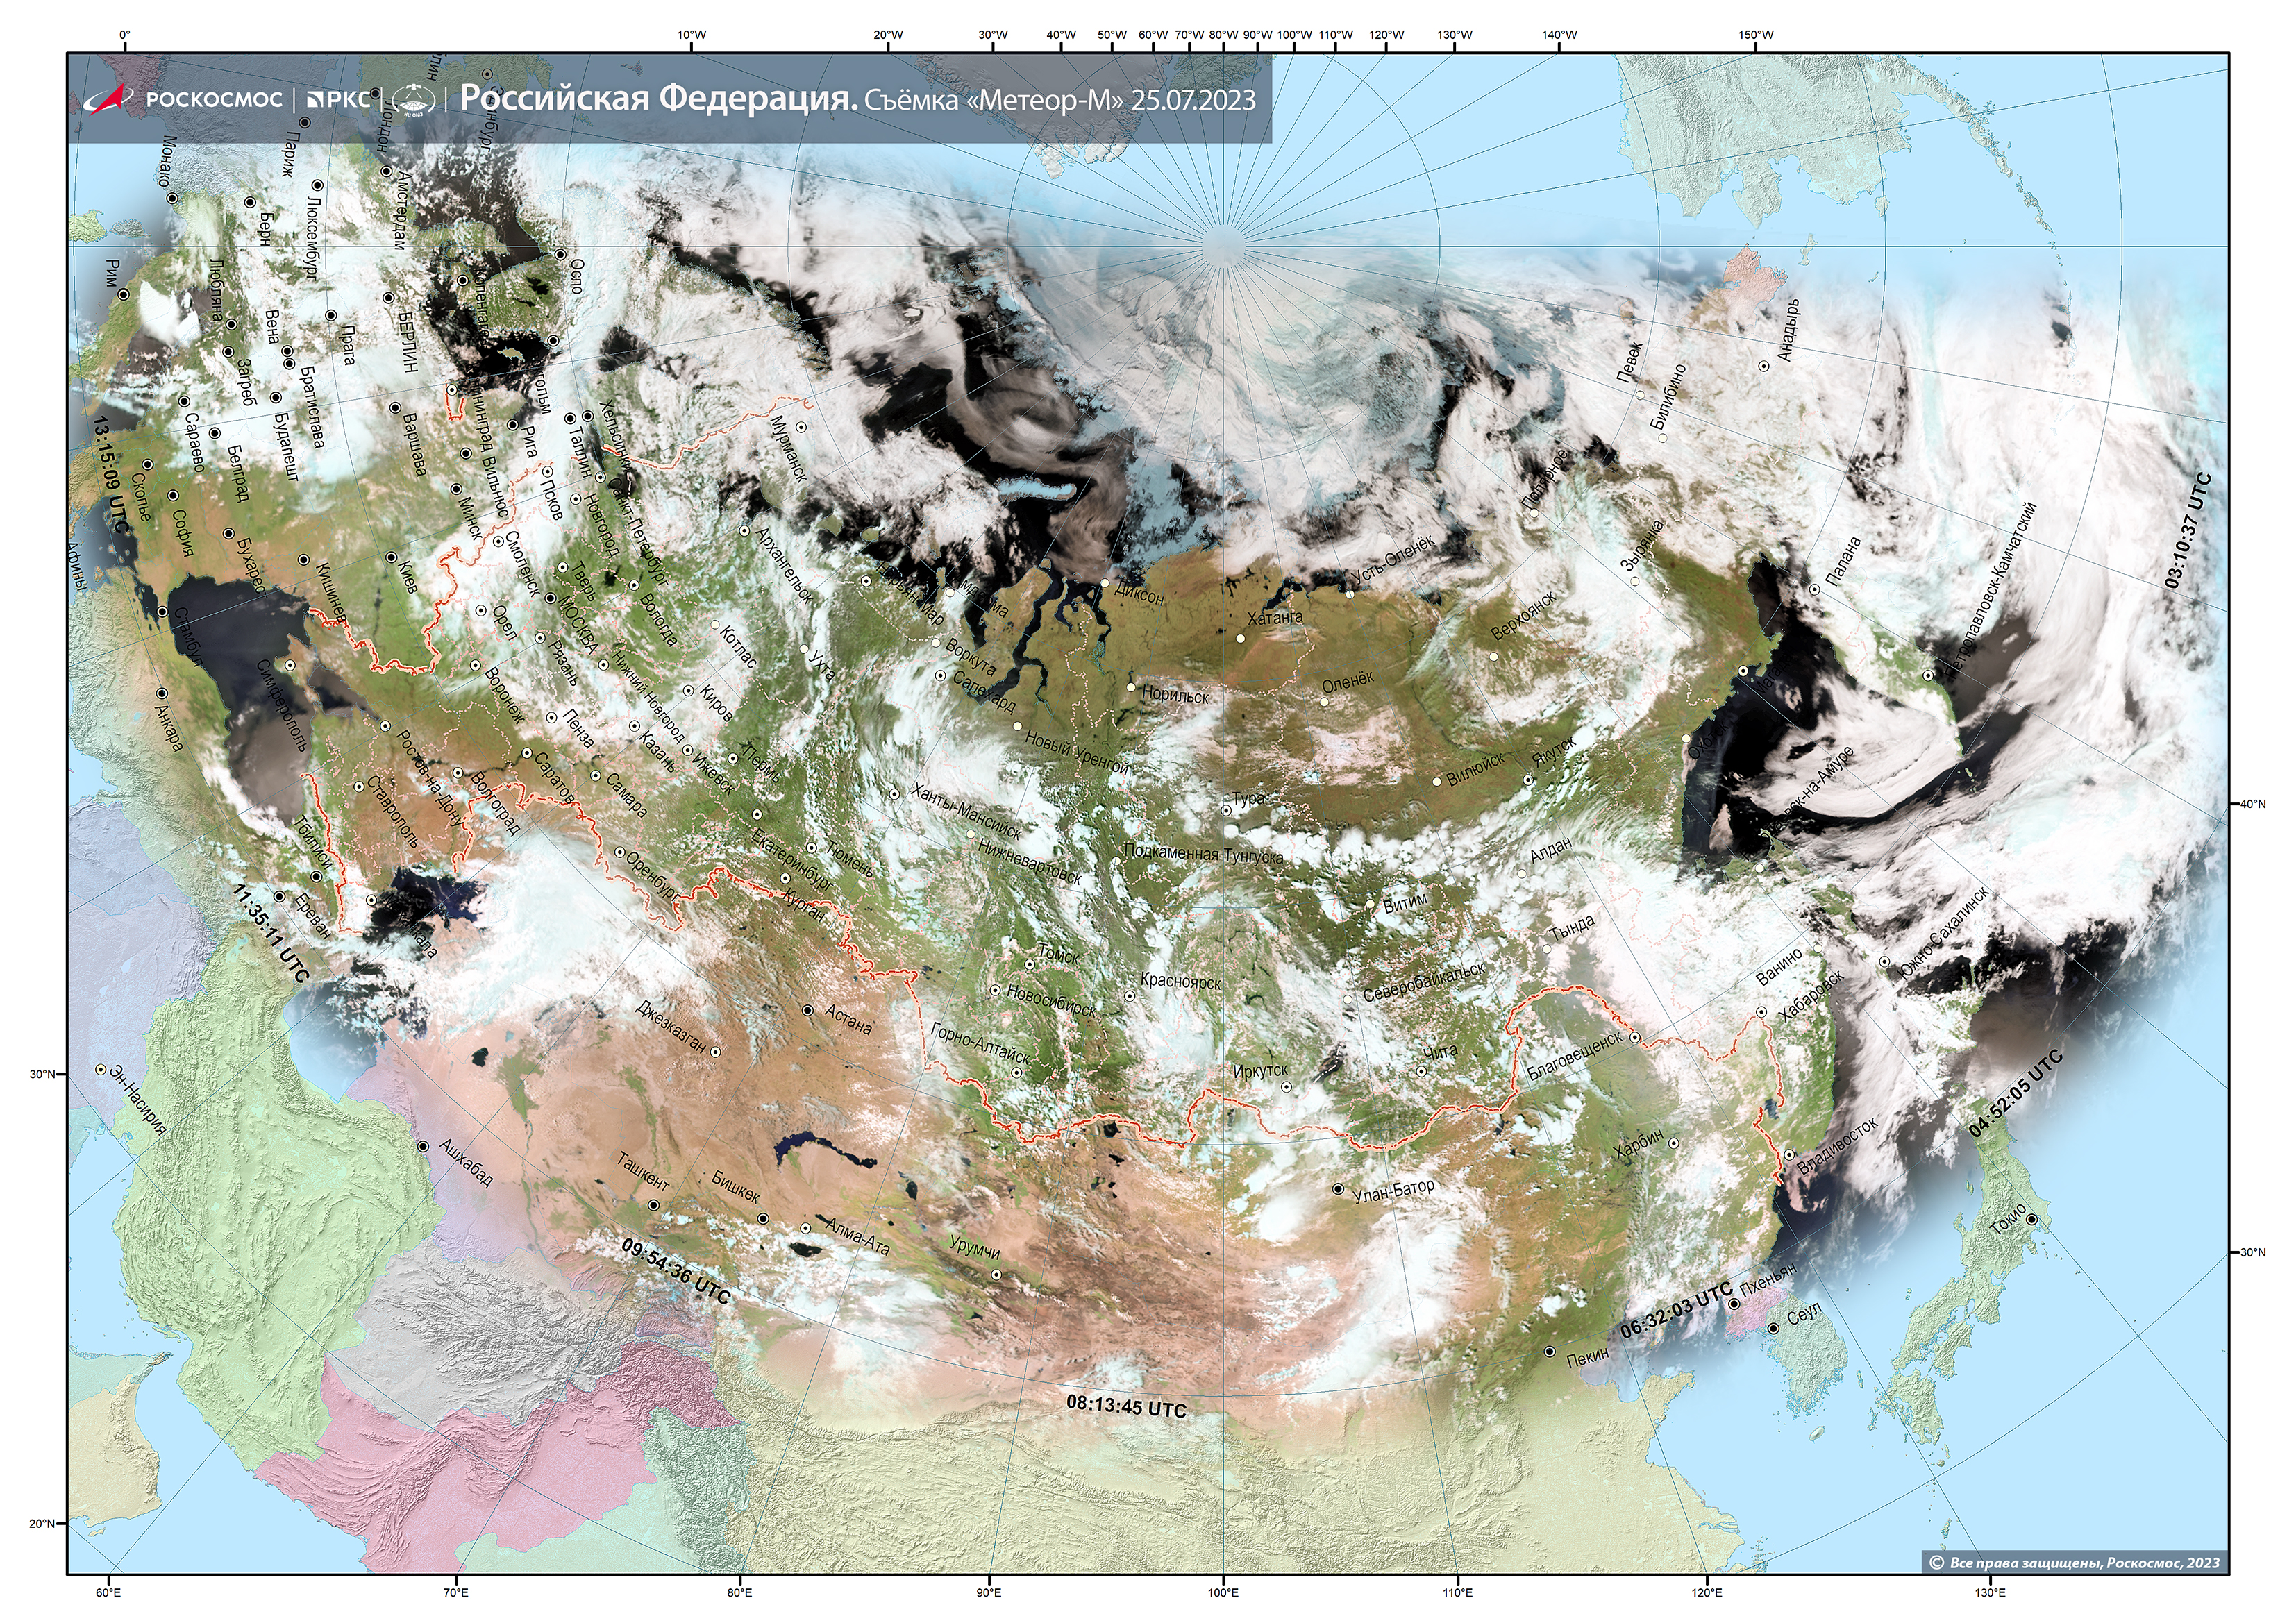Click the 40°N latitude label on right

point(2252,804)
